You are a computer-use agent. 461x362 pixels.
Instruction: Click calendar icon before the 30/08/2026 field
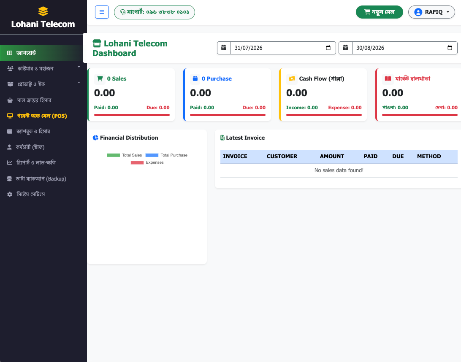345,48
